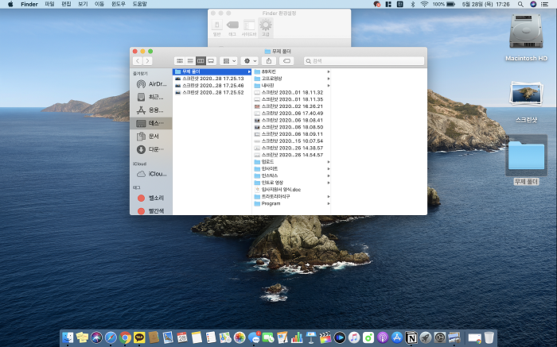Go back with the Finder back arrow
This screenshot has width=557, height=347.
point(138,61)
